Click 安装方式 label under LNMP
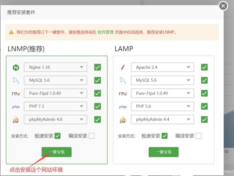 (x=20, y=136)
